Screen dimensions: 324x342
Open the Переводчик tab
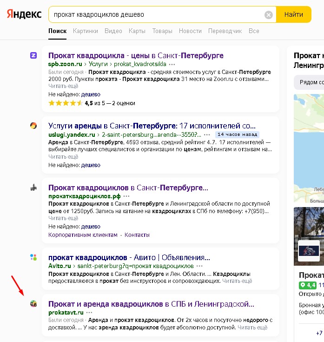point(225,31)
